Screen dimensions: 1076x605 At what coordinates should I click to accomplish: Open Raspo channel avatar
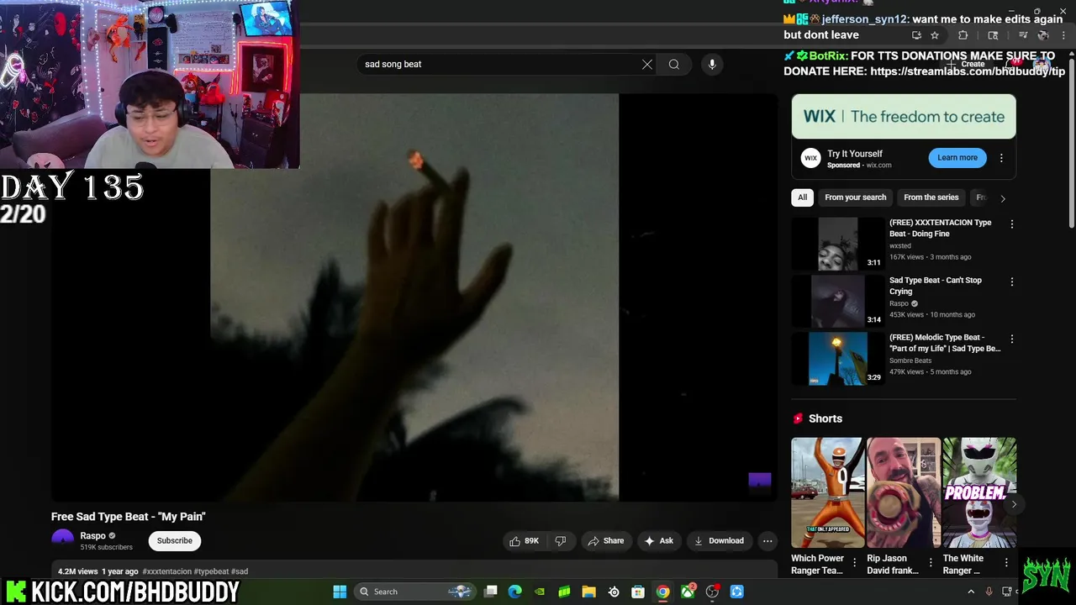(x=63, y=540)
